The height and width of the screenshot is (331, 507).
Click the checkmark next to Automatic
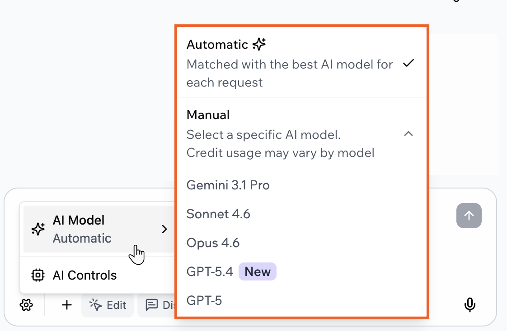click(408, 64)
